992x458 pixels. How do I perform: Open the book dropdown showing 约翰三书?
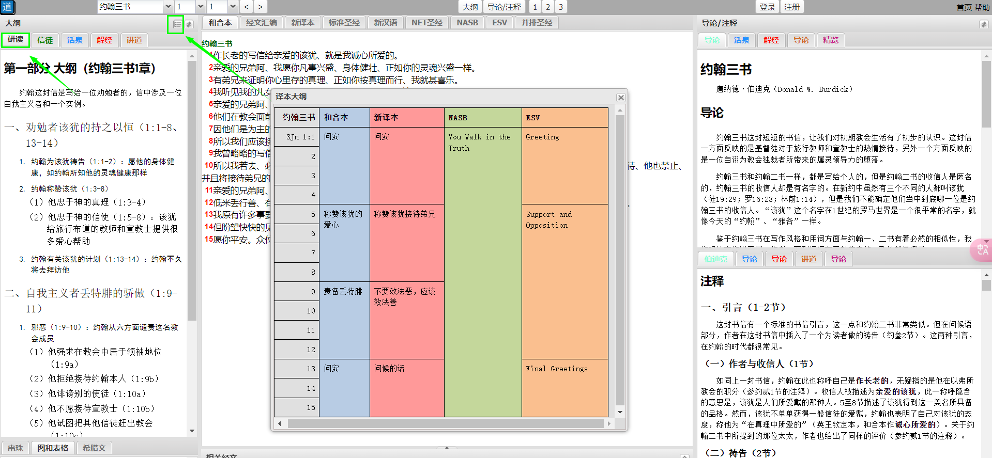coord(168,7)
